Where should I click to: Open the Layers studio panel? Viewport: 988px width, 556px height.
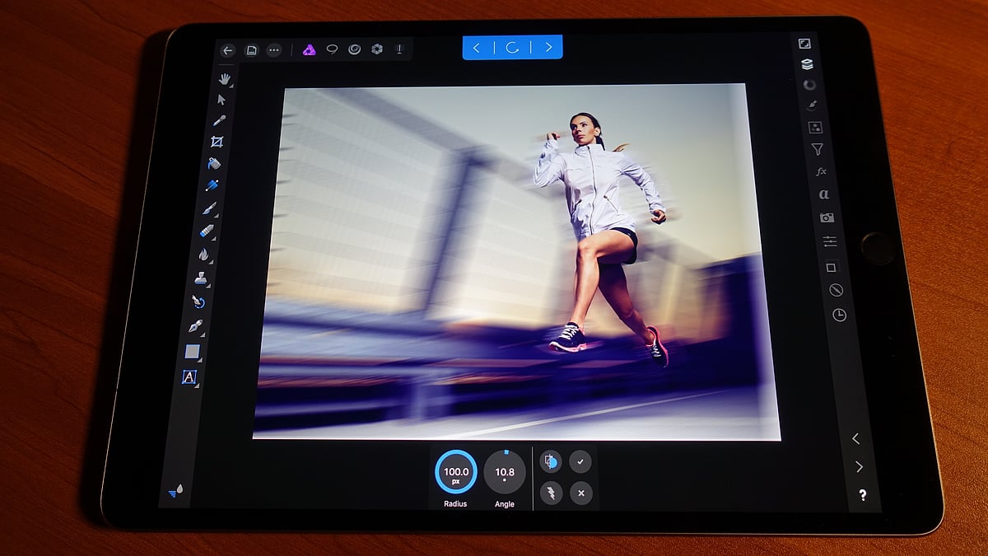pos(807,63)
